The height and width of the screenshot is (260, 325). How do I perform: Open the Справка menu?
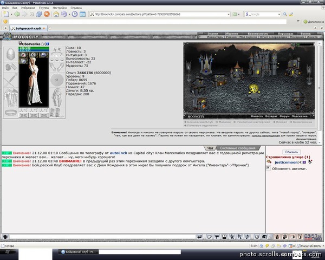[76, 8]
